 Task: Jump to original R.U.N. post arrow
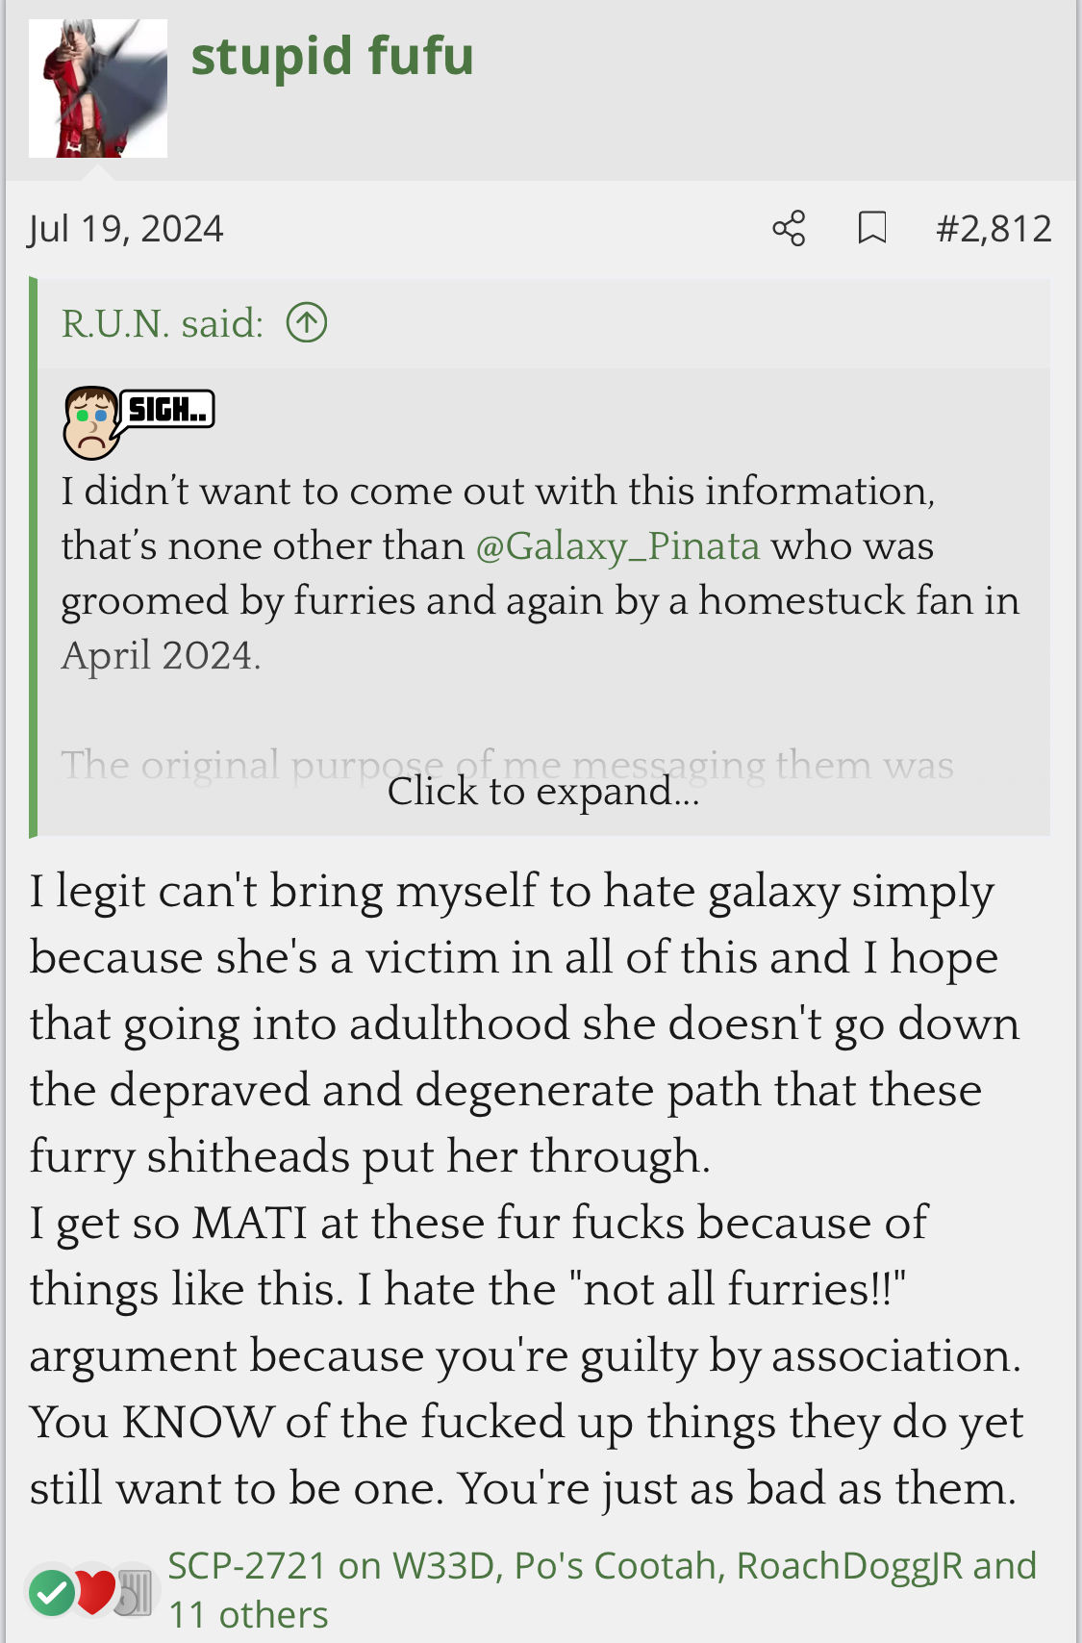click(x=307, y=323)
